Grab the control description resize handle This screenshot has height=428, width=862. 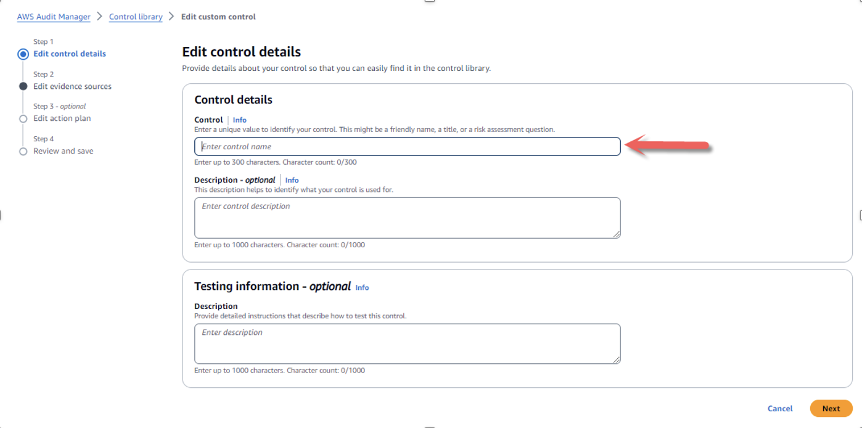617,234
